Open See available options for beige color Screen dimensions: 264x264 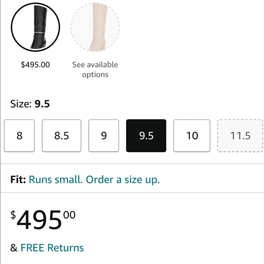[x=95, y=69]
